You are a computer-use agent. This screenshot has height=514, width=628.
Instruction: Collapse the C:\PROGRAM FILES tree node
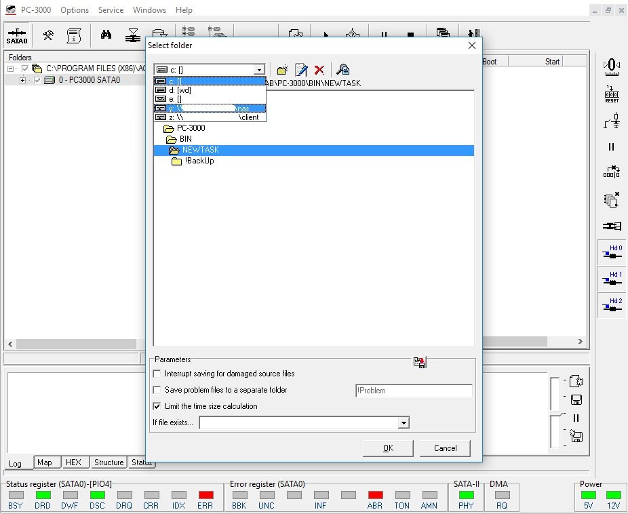click(10, 68)
